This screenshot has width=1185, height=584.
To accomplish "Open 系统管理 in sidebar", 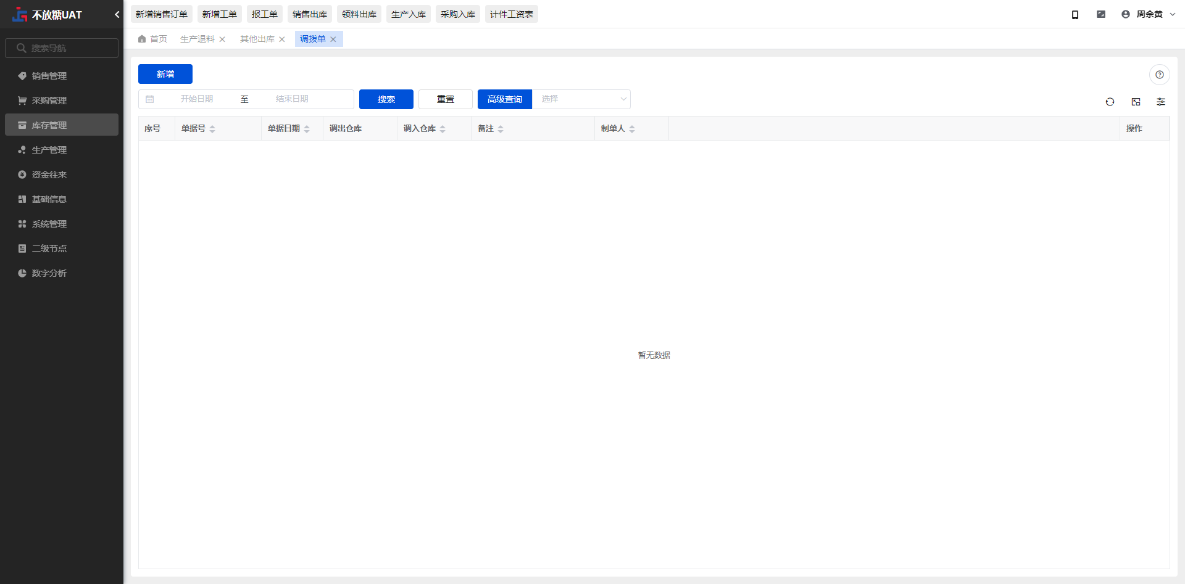I will pos(62,224).
